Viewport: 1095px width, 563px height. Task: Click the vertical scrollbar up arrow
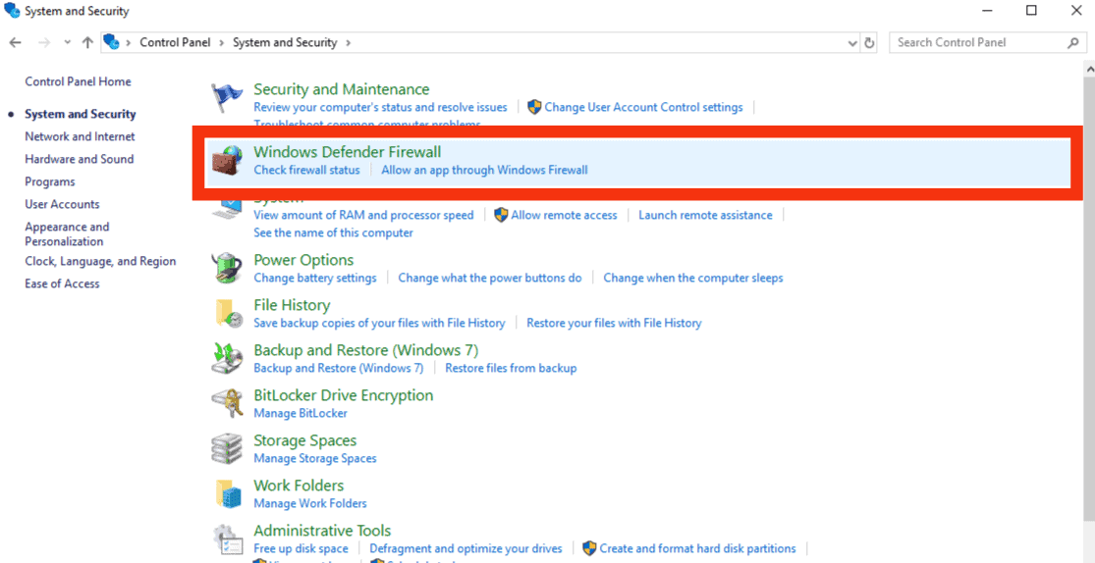1089,69
